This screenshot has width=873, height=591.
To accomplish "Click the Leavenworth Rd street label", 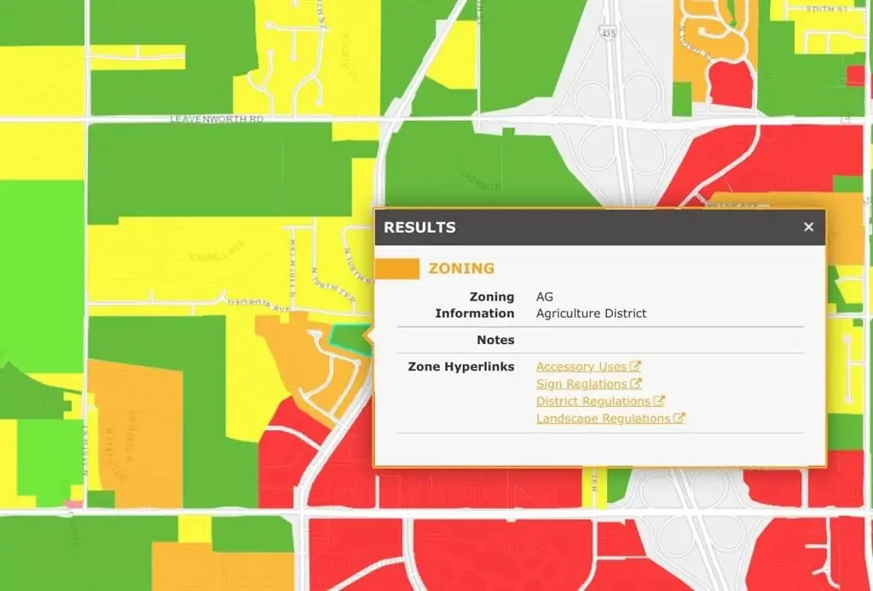I will [217, 120].
